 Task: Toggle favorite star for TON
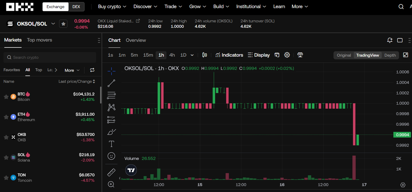pos(6,178)
